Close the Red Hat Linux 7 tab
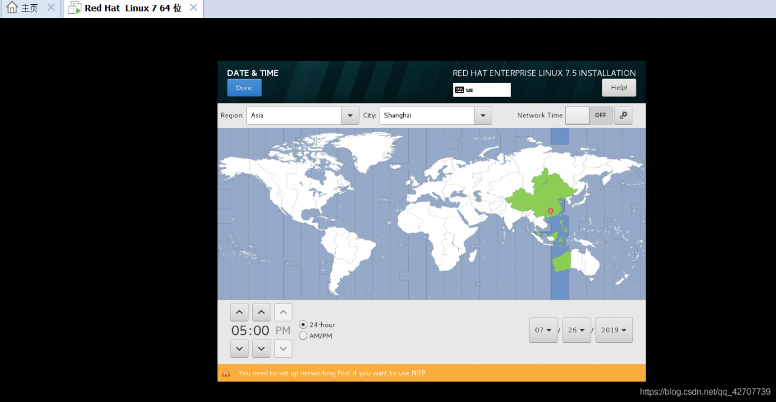776x402 pixels. tap(193, 8)
